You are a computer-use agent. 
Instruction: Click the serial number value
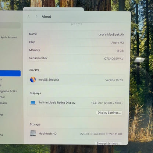click(x=114, y=59)
